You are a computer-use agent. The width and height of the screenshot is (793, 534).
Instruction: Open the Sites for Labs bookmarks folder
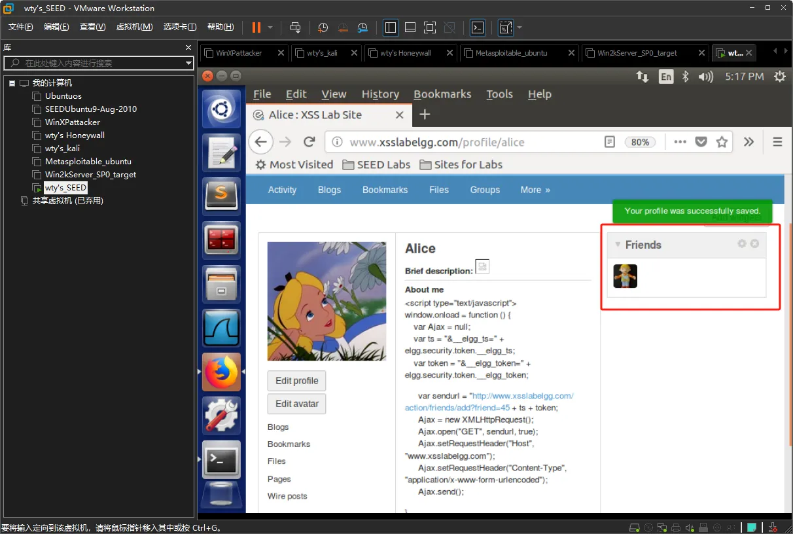pos(461,164)
